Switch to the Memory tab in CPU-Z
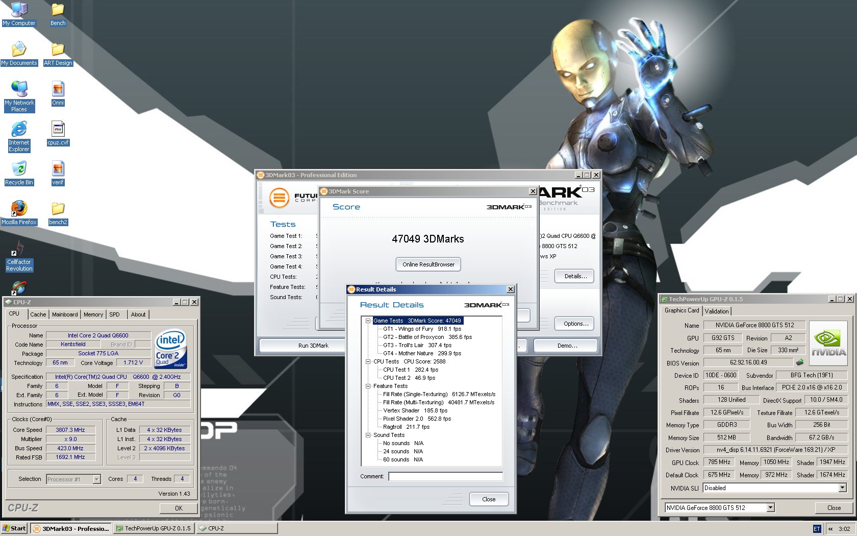Viewport: 857px width, 536px height. tap(93, 314)
